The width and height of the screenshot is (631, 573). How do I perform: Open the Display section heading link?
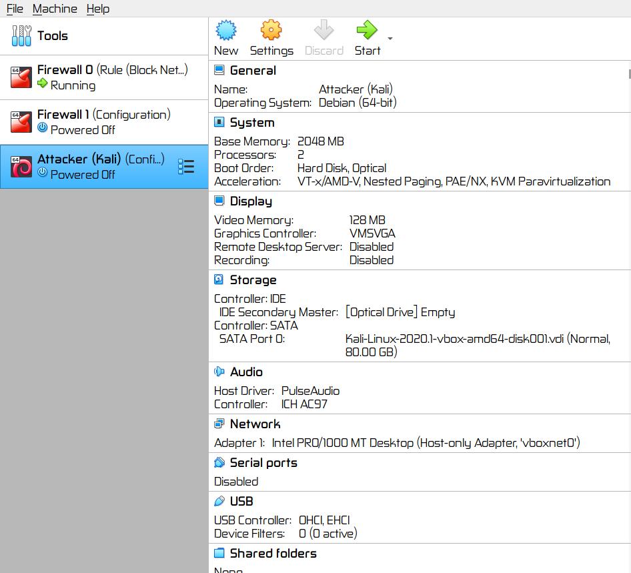coord(251,201)
